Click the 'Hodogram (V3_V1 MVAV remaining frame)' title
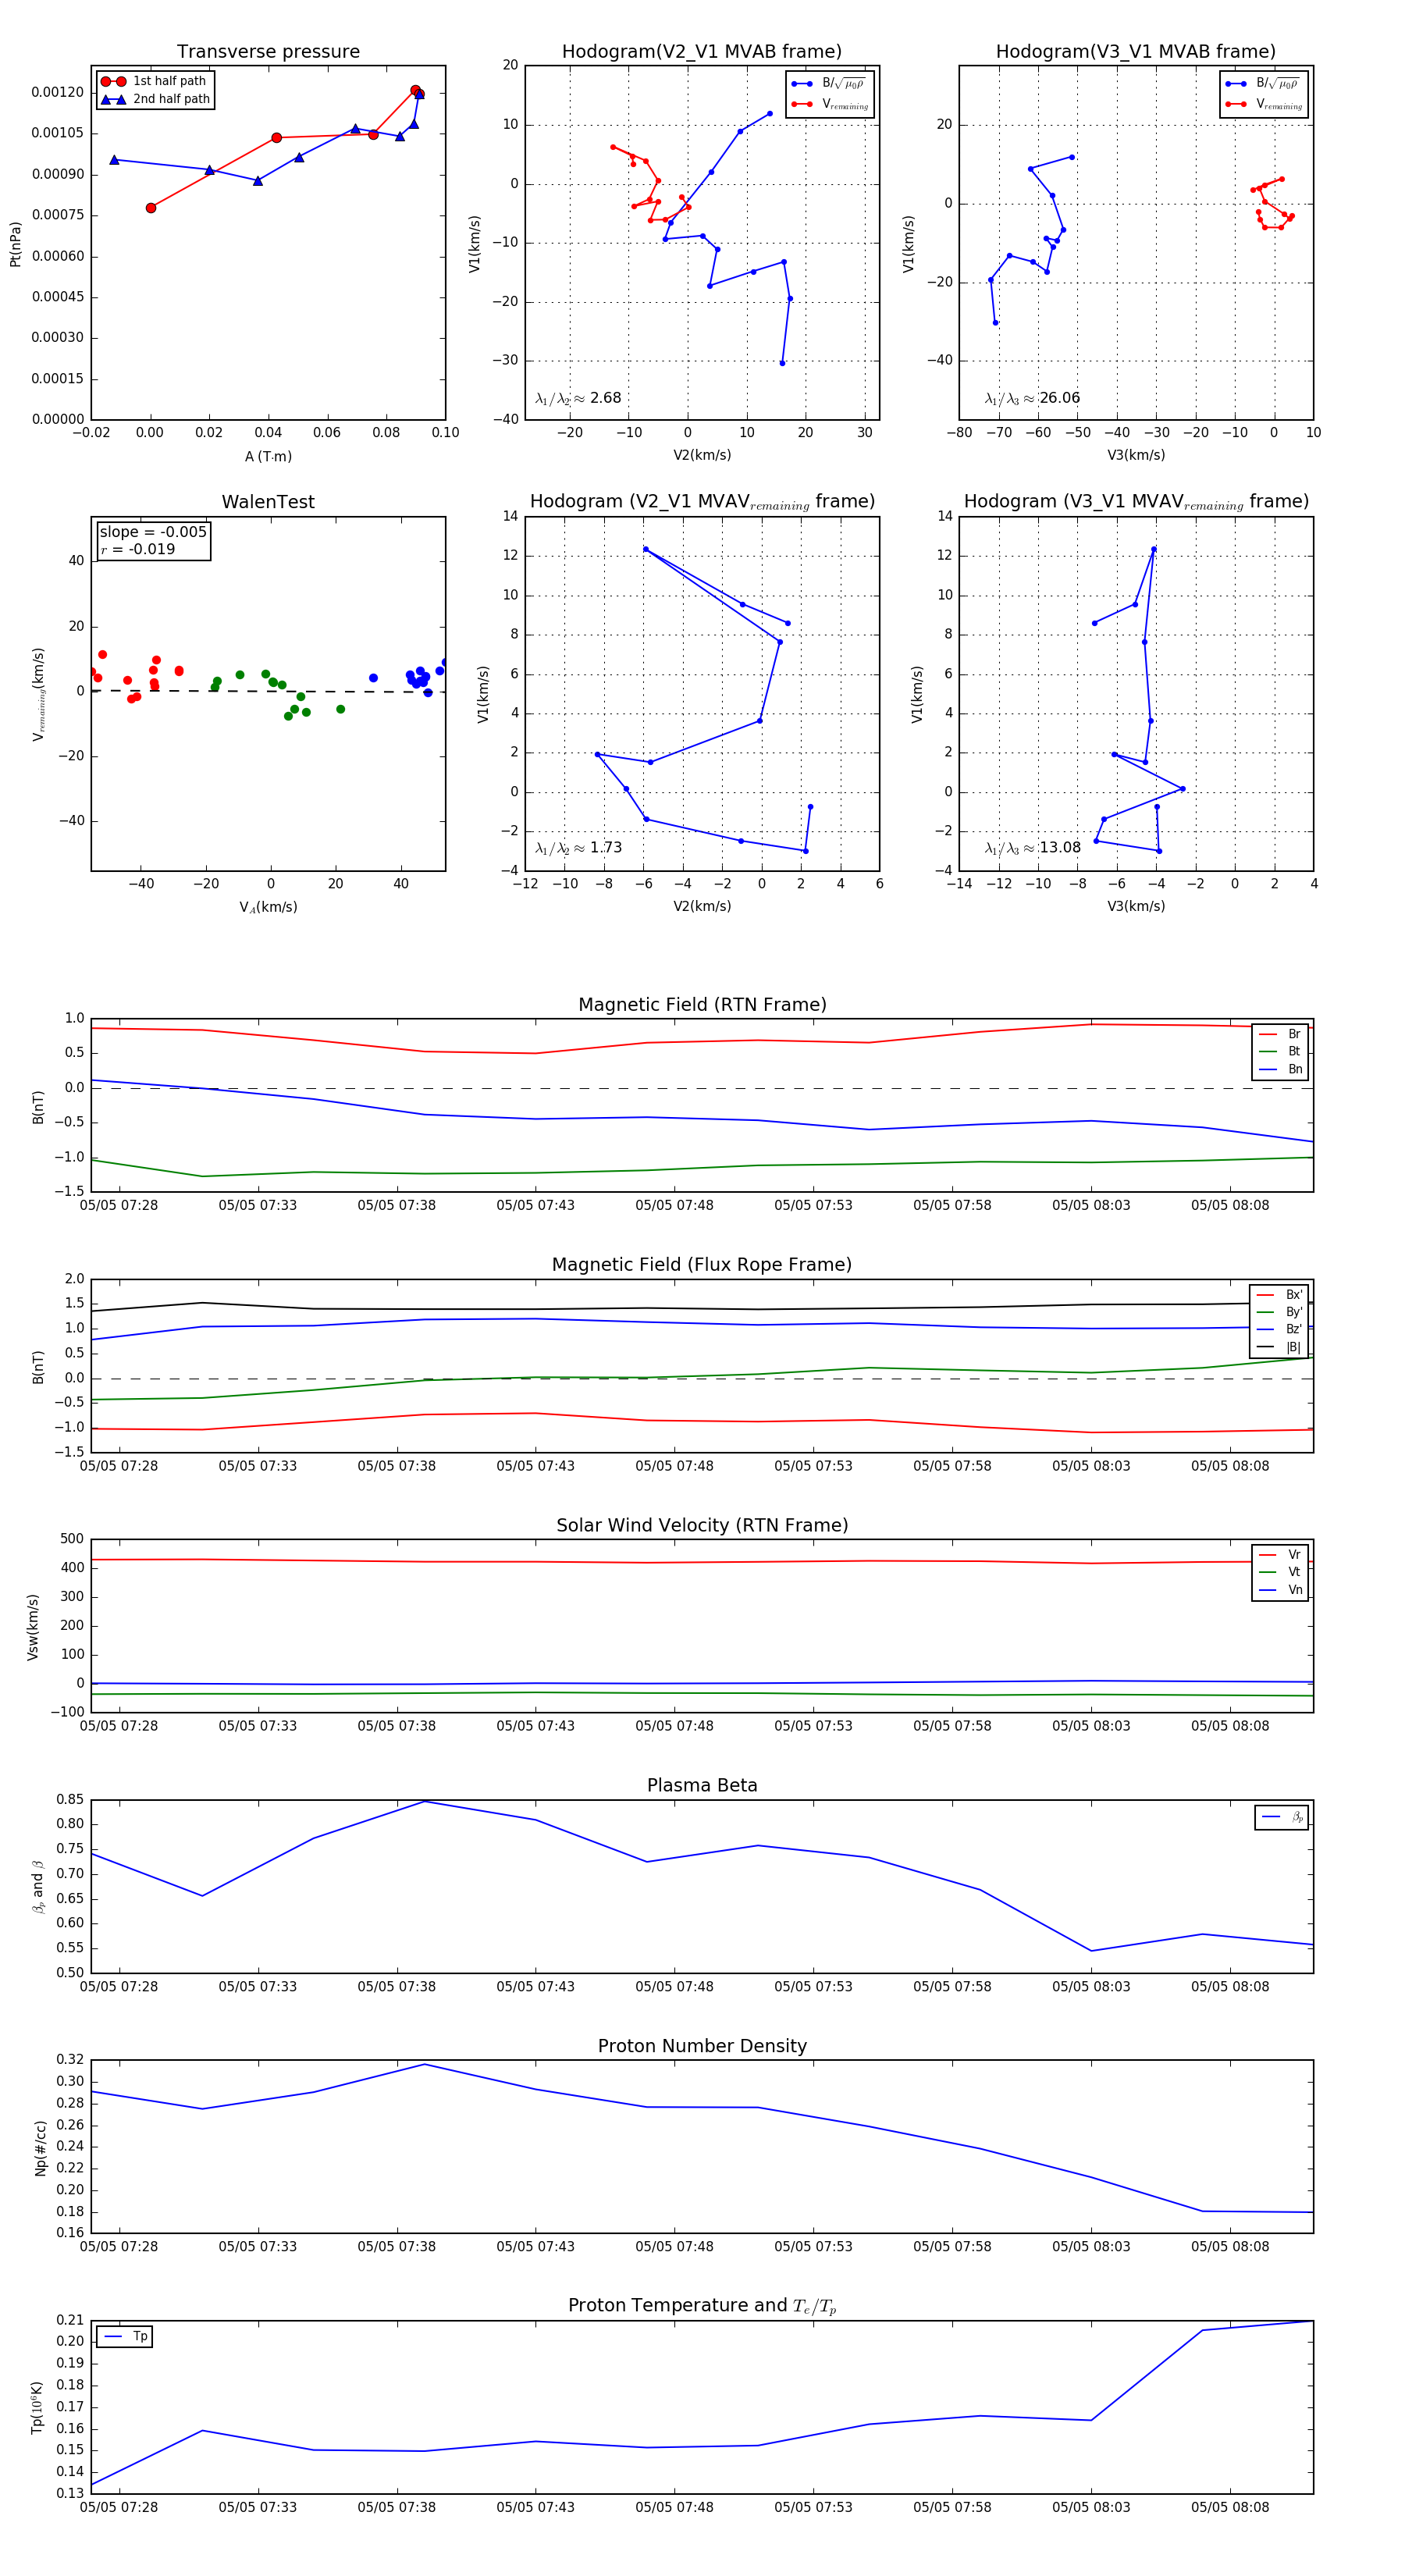 1136,502
